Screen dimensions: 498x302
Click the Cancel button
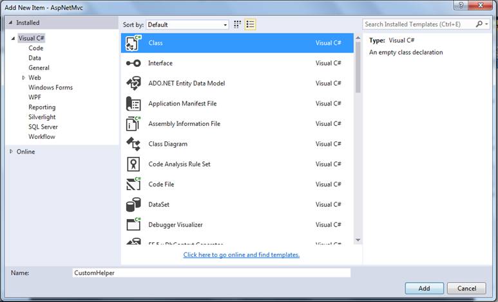point(466,289)
